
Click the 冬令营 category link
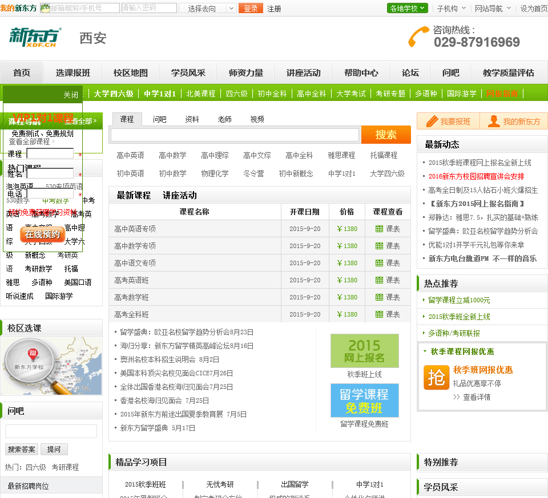tap(253, 173)
